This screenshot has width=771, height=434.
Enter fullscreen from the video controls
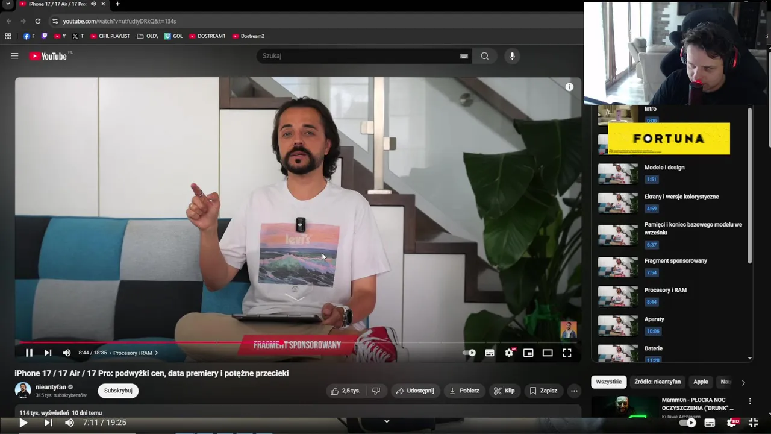[567, 353]
